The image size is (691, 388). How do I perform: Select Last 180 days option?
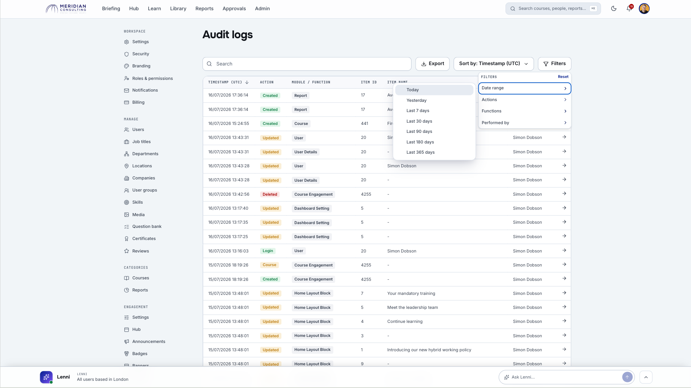(434, 142)
